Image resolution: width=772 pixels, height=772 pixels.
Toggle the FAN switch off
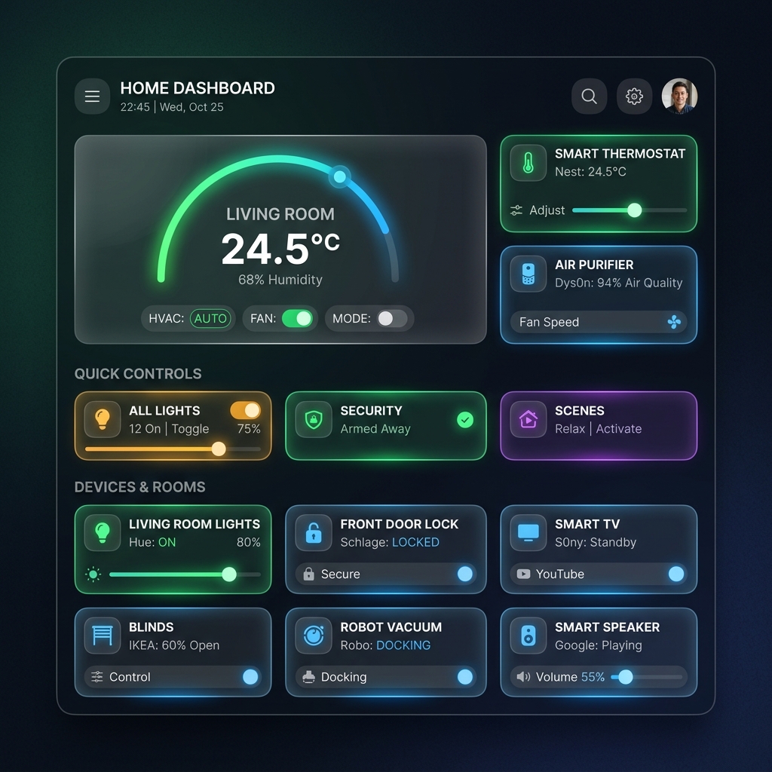297,319
